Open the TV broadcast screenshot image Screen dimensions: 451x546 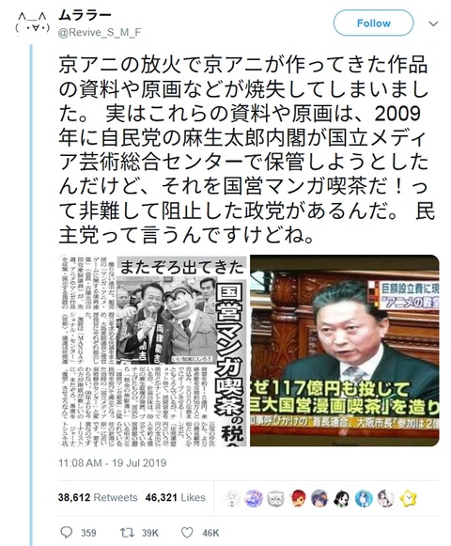point(345,351)
